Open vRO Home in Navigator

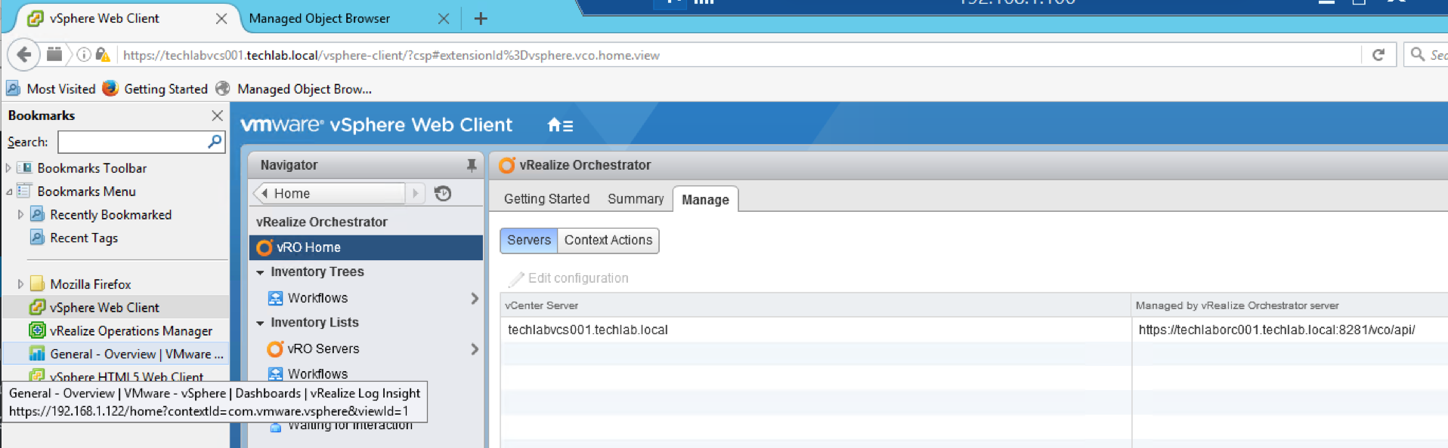point(366,247)
